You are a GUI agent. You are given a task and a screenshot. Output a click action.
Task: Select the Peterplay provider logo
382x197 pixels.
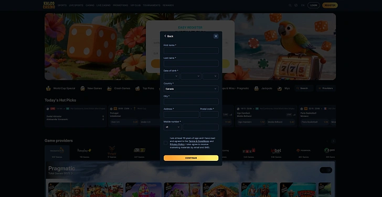click(84, 150)
